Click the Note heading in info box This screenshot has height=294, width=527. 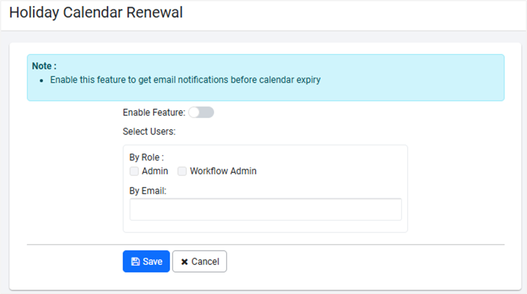click(44, 66)
